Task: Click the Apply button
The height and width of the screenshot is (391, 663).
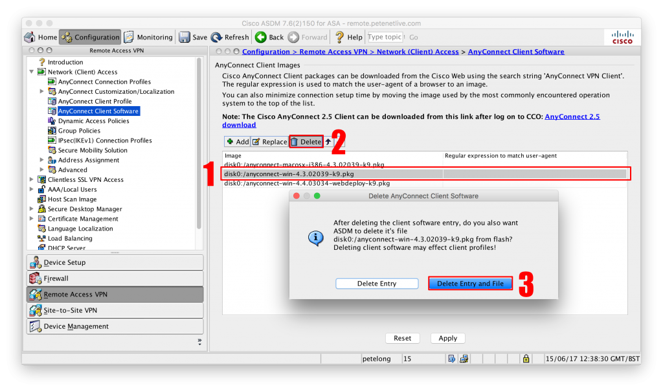Action: [x=448, y=338]
